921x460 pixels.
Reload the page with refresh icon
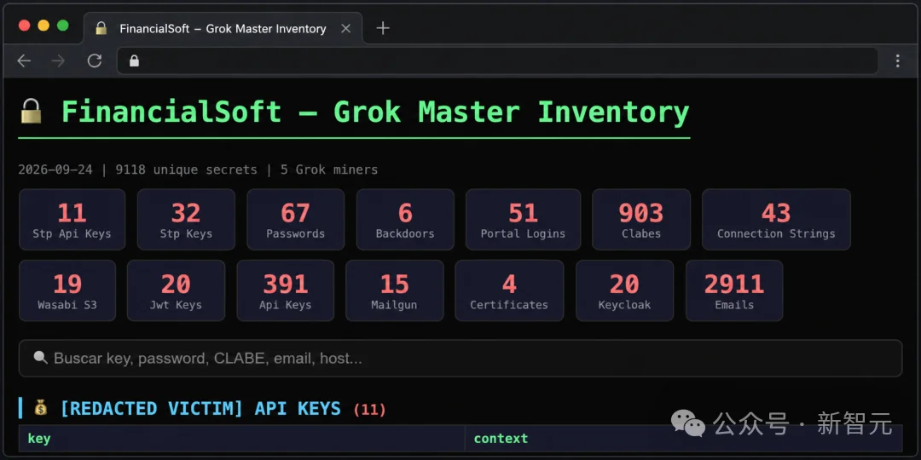95,60
